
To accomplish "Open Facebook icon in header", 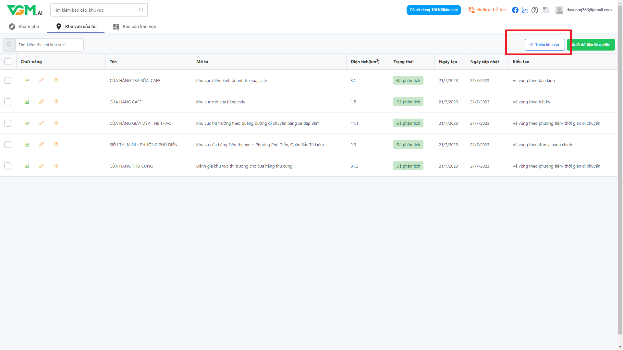I will pyautogui.click(x=515, y=10).
